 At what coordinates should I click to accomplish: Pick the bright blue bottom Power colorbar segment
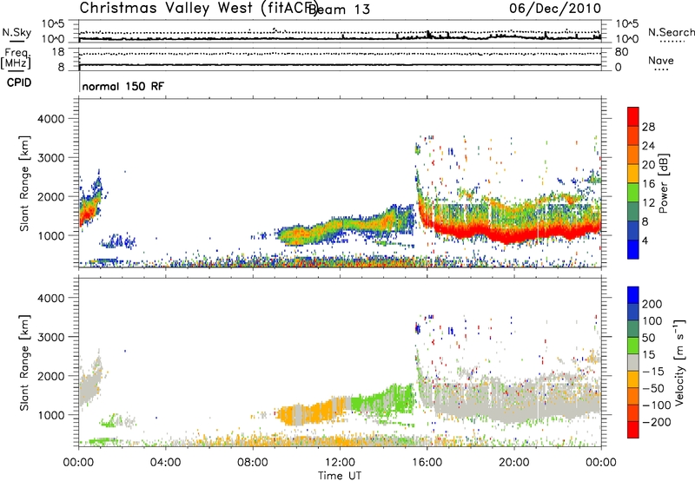tap(633, 250)
